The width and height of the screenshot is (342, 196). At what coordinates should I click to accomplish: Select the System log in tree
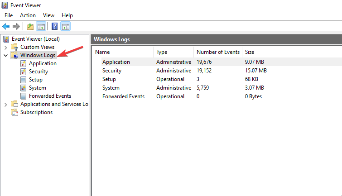pos(37,88)
